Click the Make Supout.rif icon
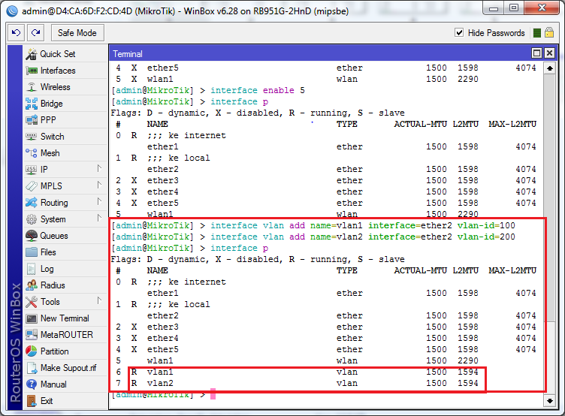Screen dimensions: 565x416 [x=32, y=368]
